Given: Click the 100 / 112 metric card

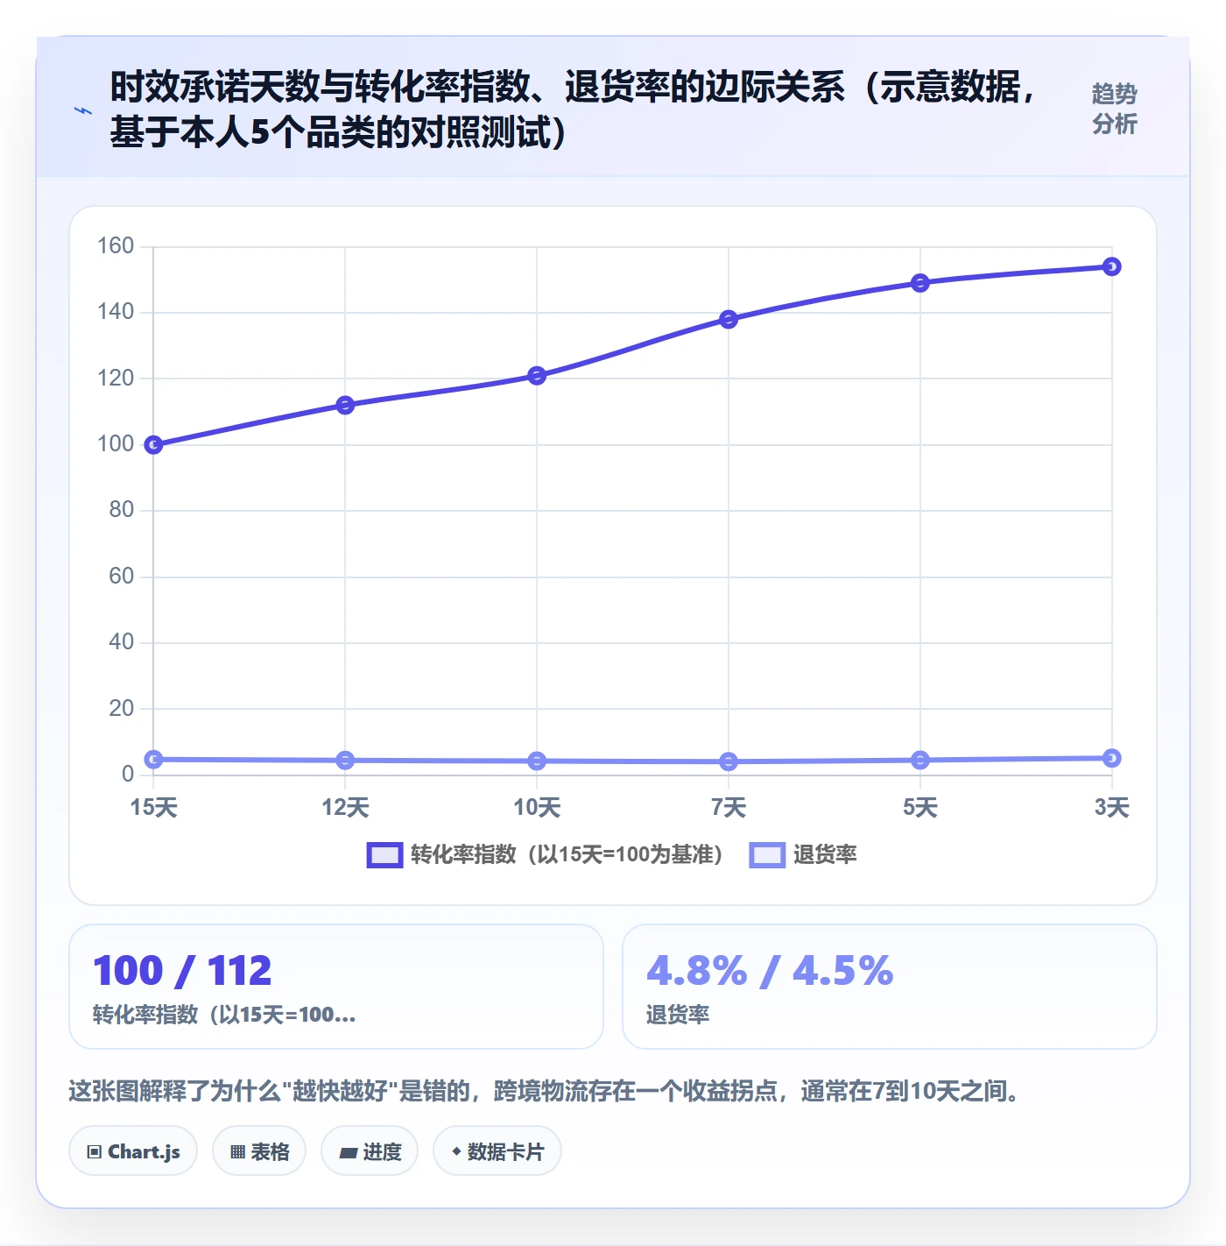Looking at the screenshot, I should point(336,987).
